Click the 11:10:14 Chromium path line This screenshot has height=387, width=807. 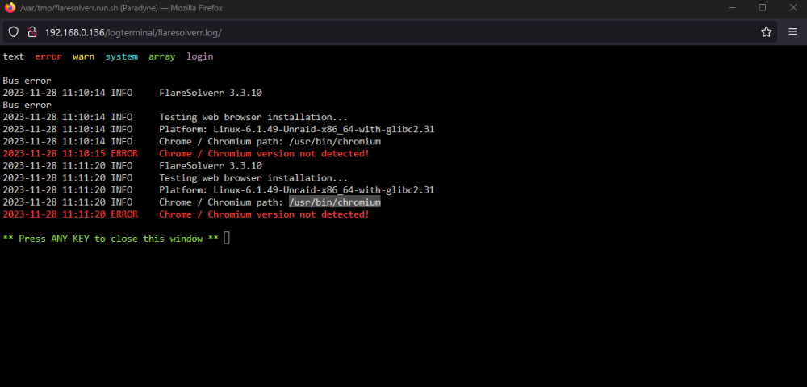(191, 141)
